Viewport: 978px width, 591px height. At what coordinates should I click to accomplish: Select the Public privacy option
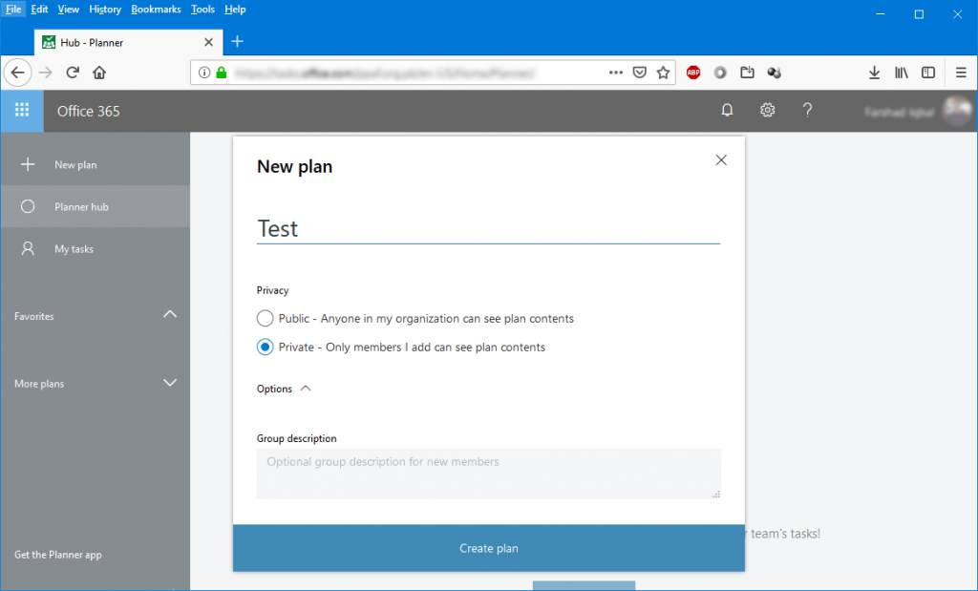[265, 318]
